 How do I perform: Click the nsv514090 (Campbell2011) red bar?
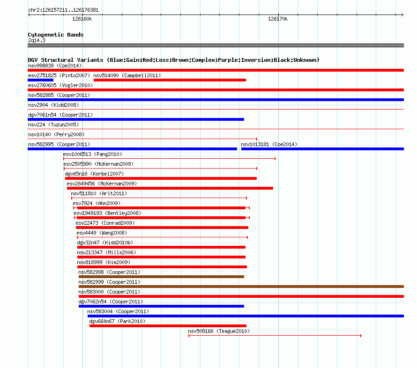point(170,80)
